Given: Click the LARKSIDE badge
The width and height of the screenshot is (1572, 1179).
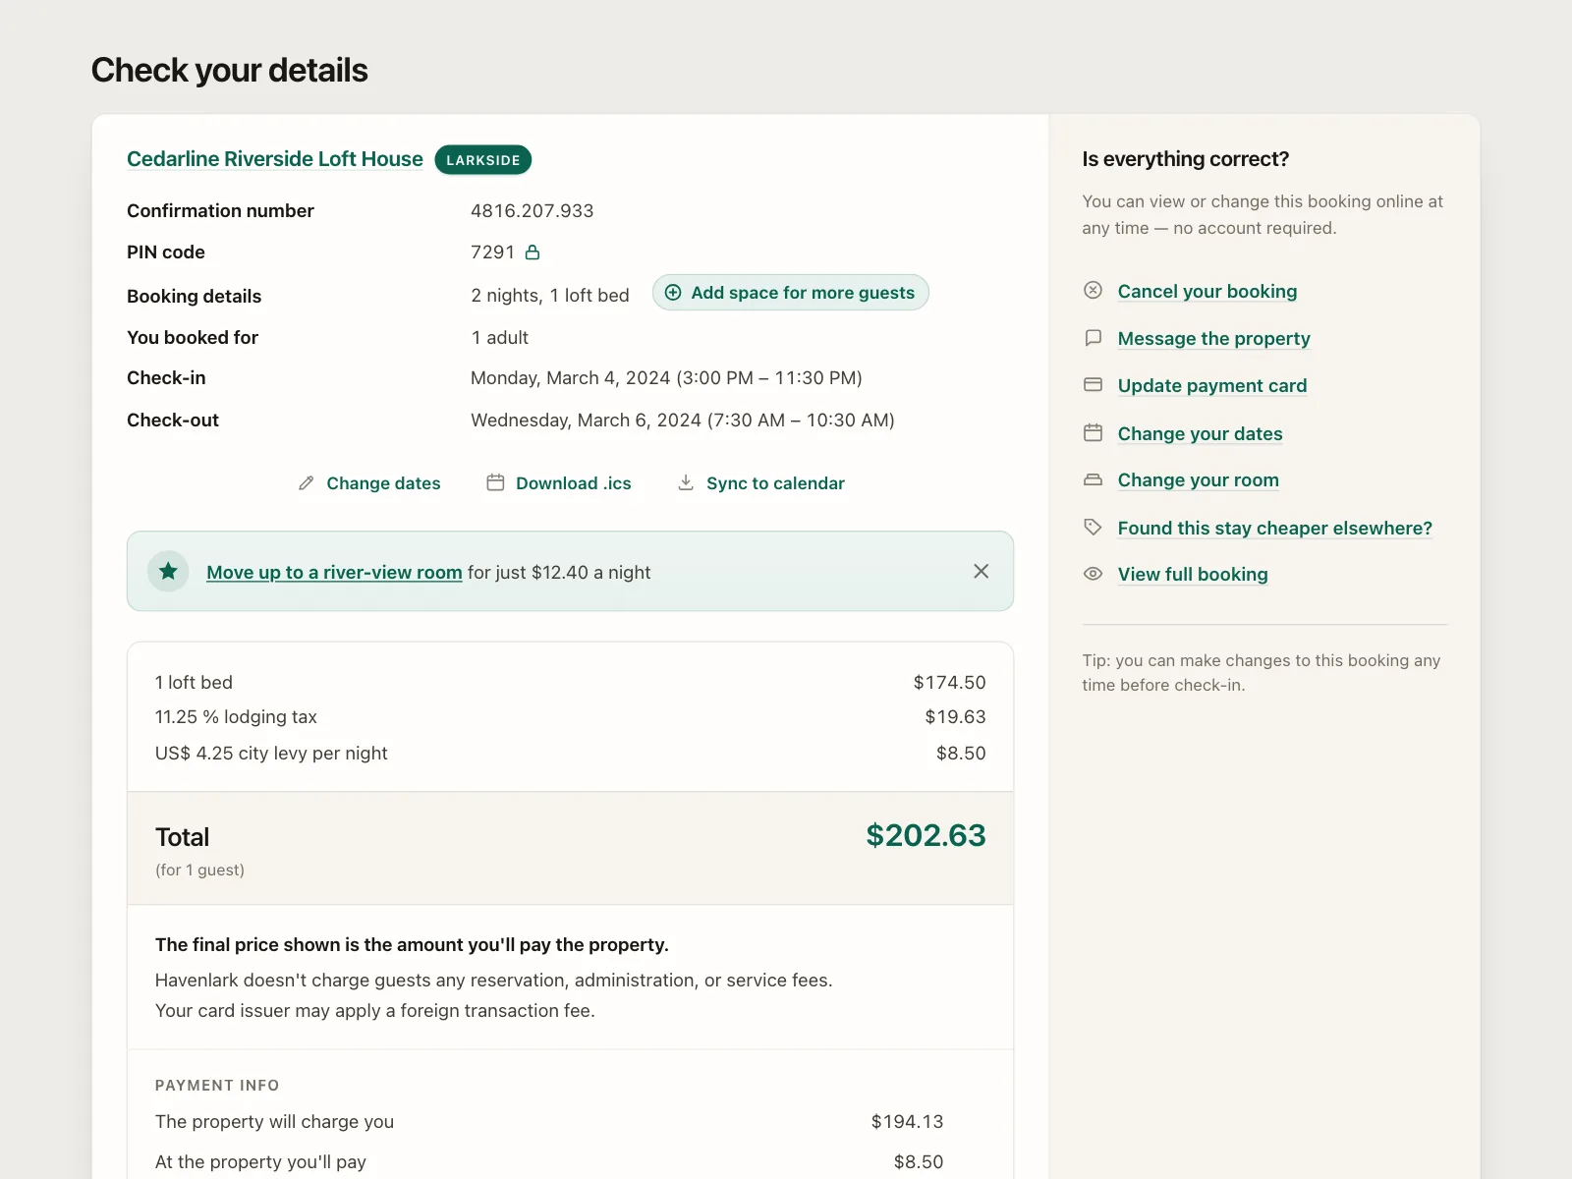Looking at the screenshot, I should (483, 160).
